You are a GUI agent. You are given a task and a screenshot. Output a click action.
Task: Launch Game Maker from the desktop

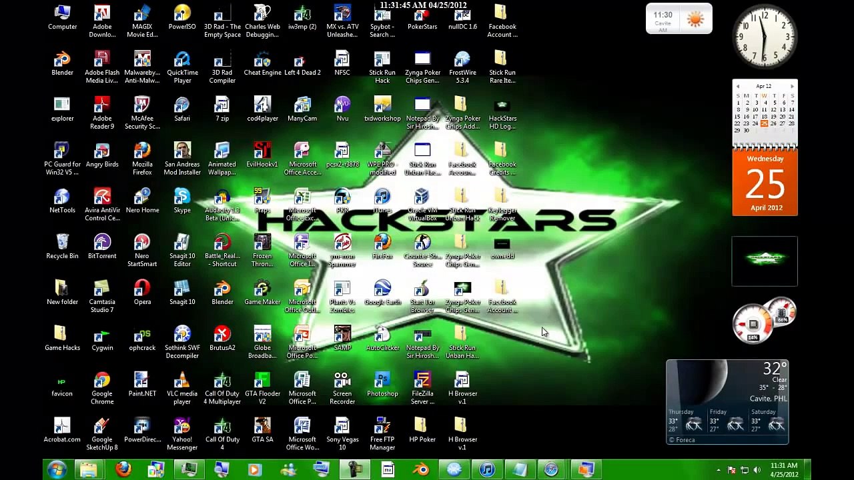(262, 293)
